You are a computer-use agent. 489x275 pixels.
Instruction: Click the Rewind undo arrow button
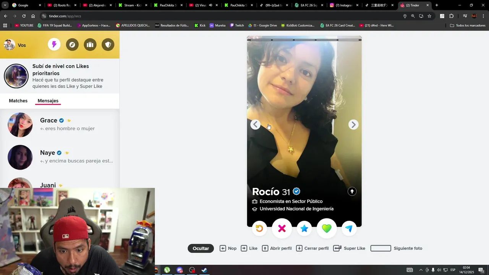(x=259, y=228)
